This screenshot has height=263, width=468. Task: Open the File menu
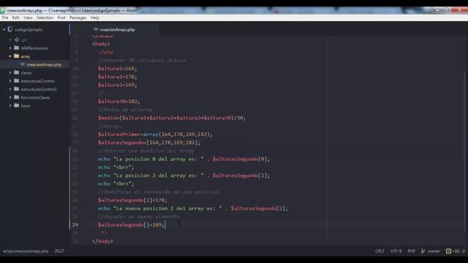coord(5,18)
